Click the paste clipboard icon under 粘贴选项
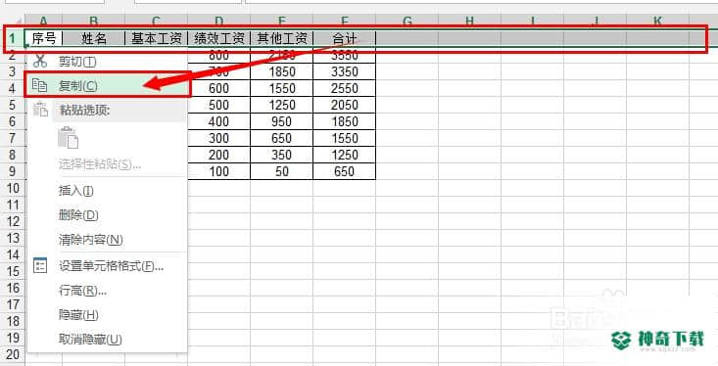 click(68, 138)
